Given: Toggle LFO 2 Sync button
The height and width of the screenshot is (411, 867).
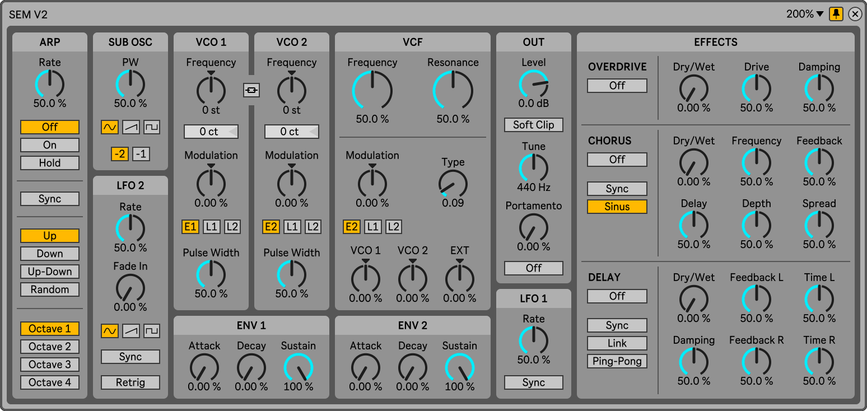Looking at the screenshot, I should [130, 357].
